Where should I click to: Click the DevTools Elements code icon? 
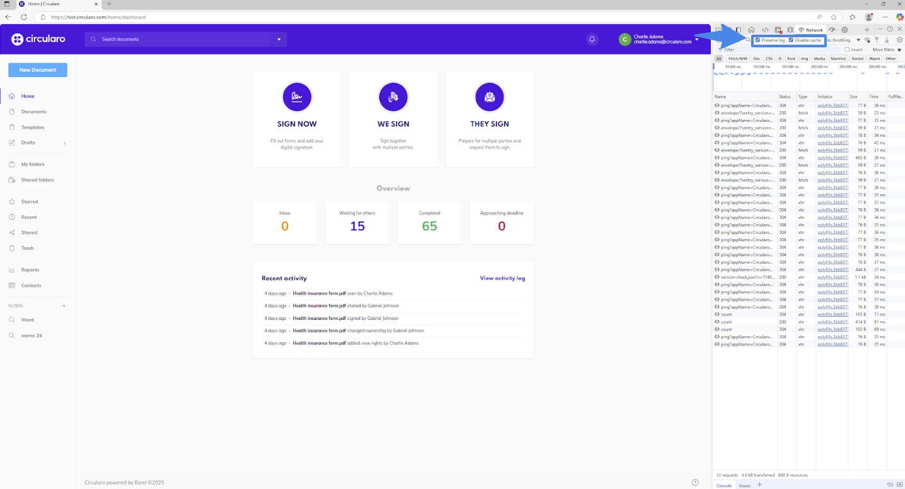tap(764, 30)
